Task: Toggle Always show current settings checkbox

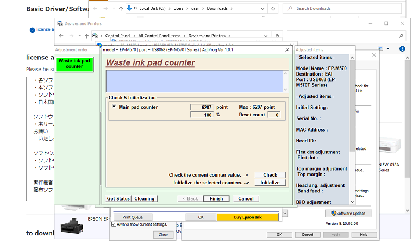Action: [114, 224]
